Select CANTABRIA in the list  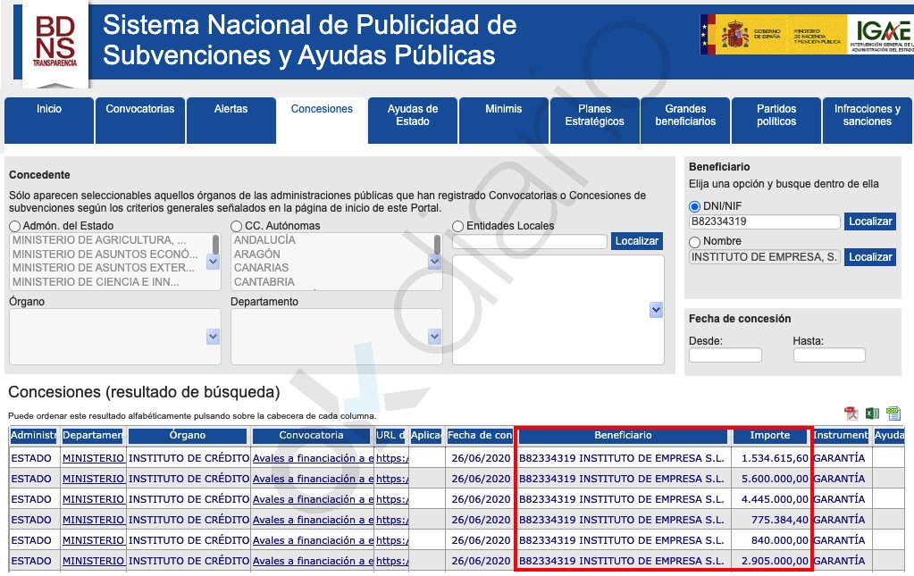[264, 282]
